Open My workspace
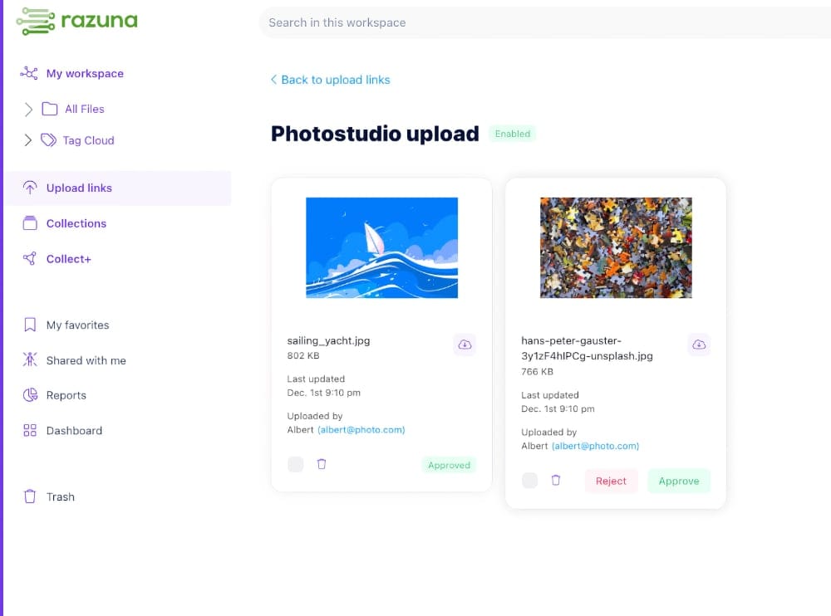This screenshot has height=616, width=831. 85,73
